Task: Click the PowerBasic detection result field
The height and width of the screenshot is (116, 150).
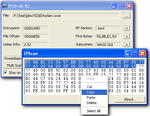Action: click(13, 58)
